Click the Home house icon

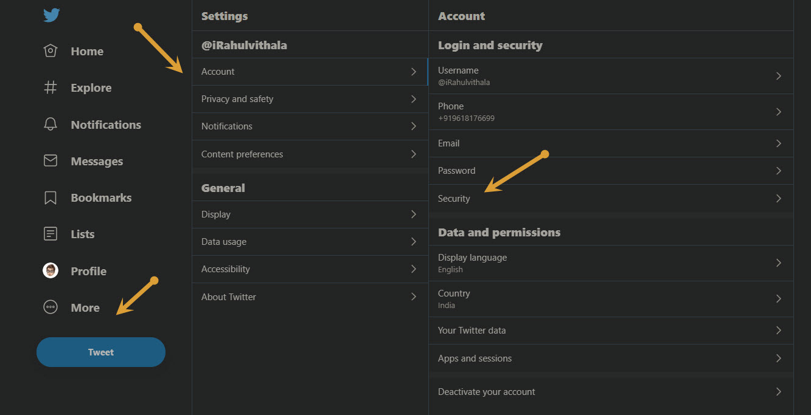[50, 51]
